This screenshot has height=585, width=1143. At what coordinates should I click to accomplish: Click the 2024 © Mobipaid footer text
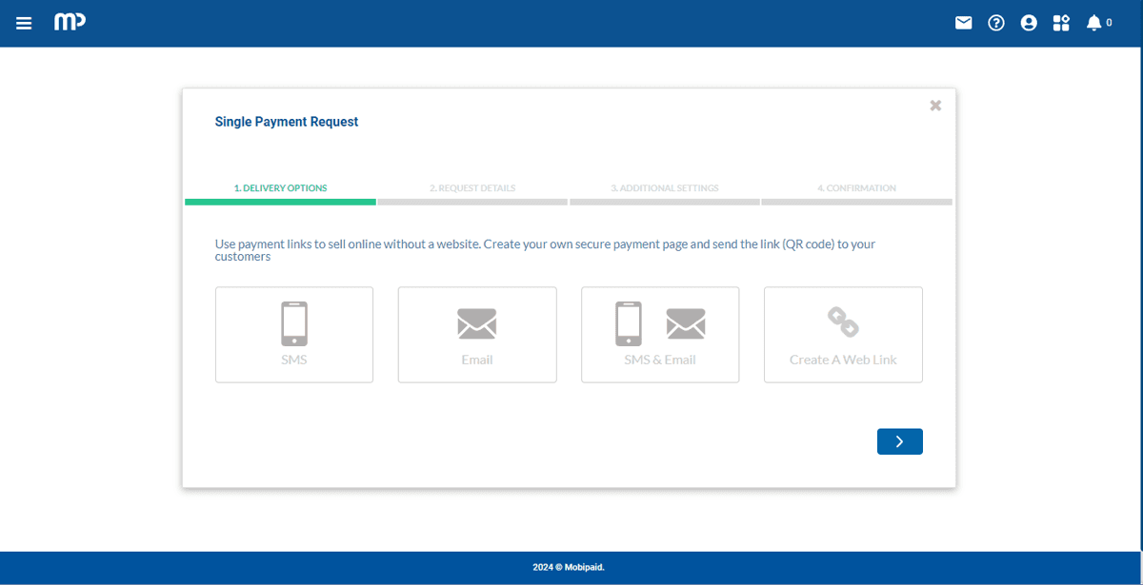click(x=569, y=568)
